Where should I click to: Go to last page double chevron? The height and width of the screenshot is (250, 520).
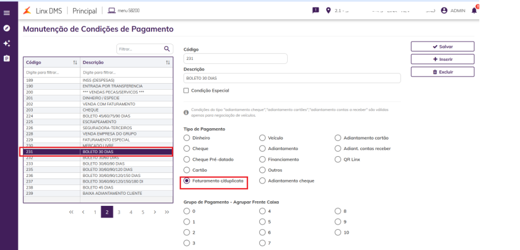pyautogui.click(x=167, y=212)
